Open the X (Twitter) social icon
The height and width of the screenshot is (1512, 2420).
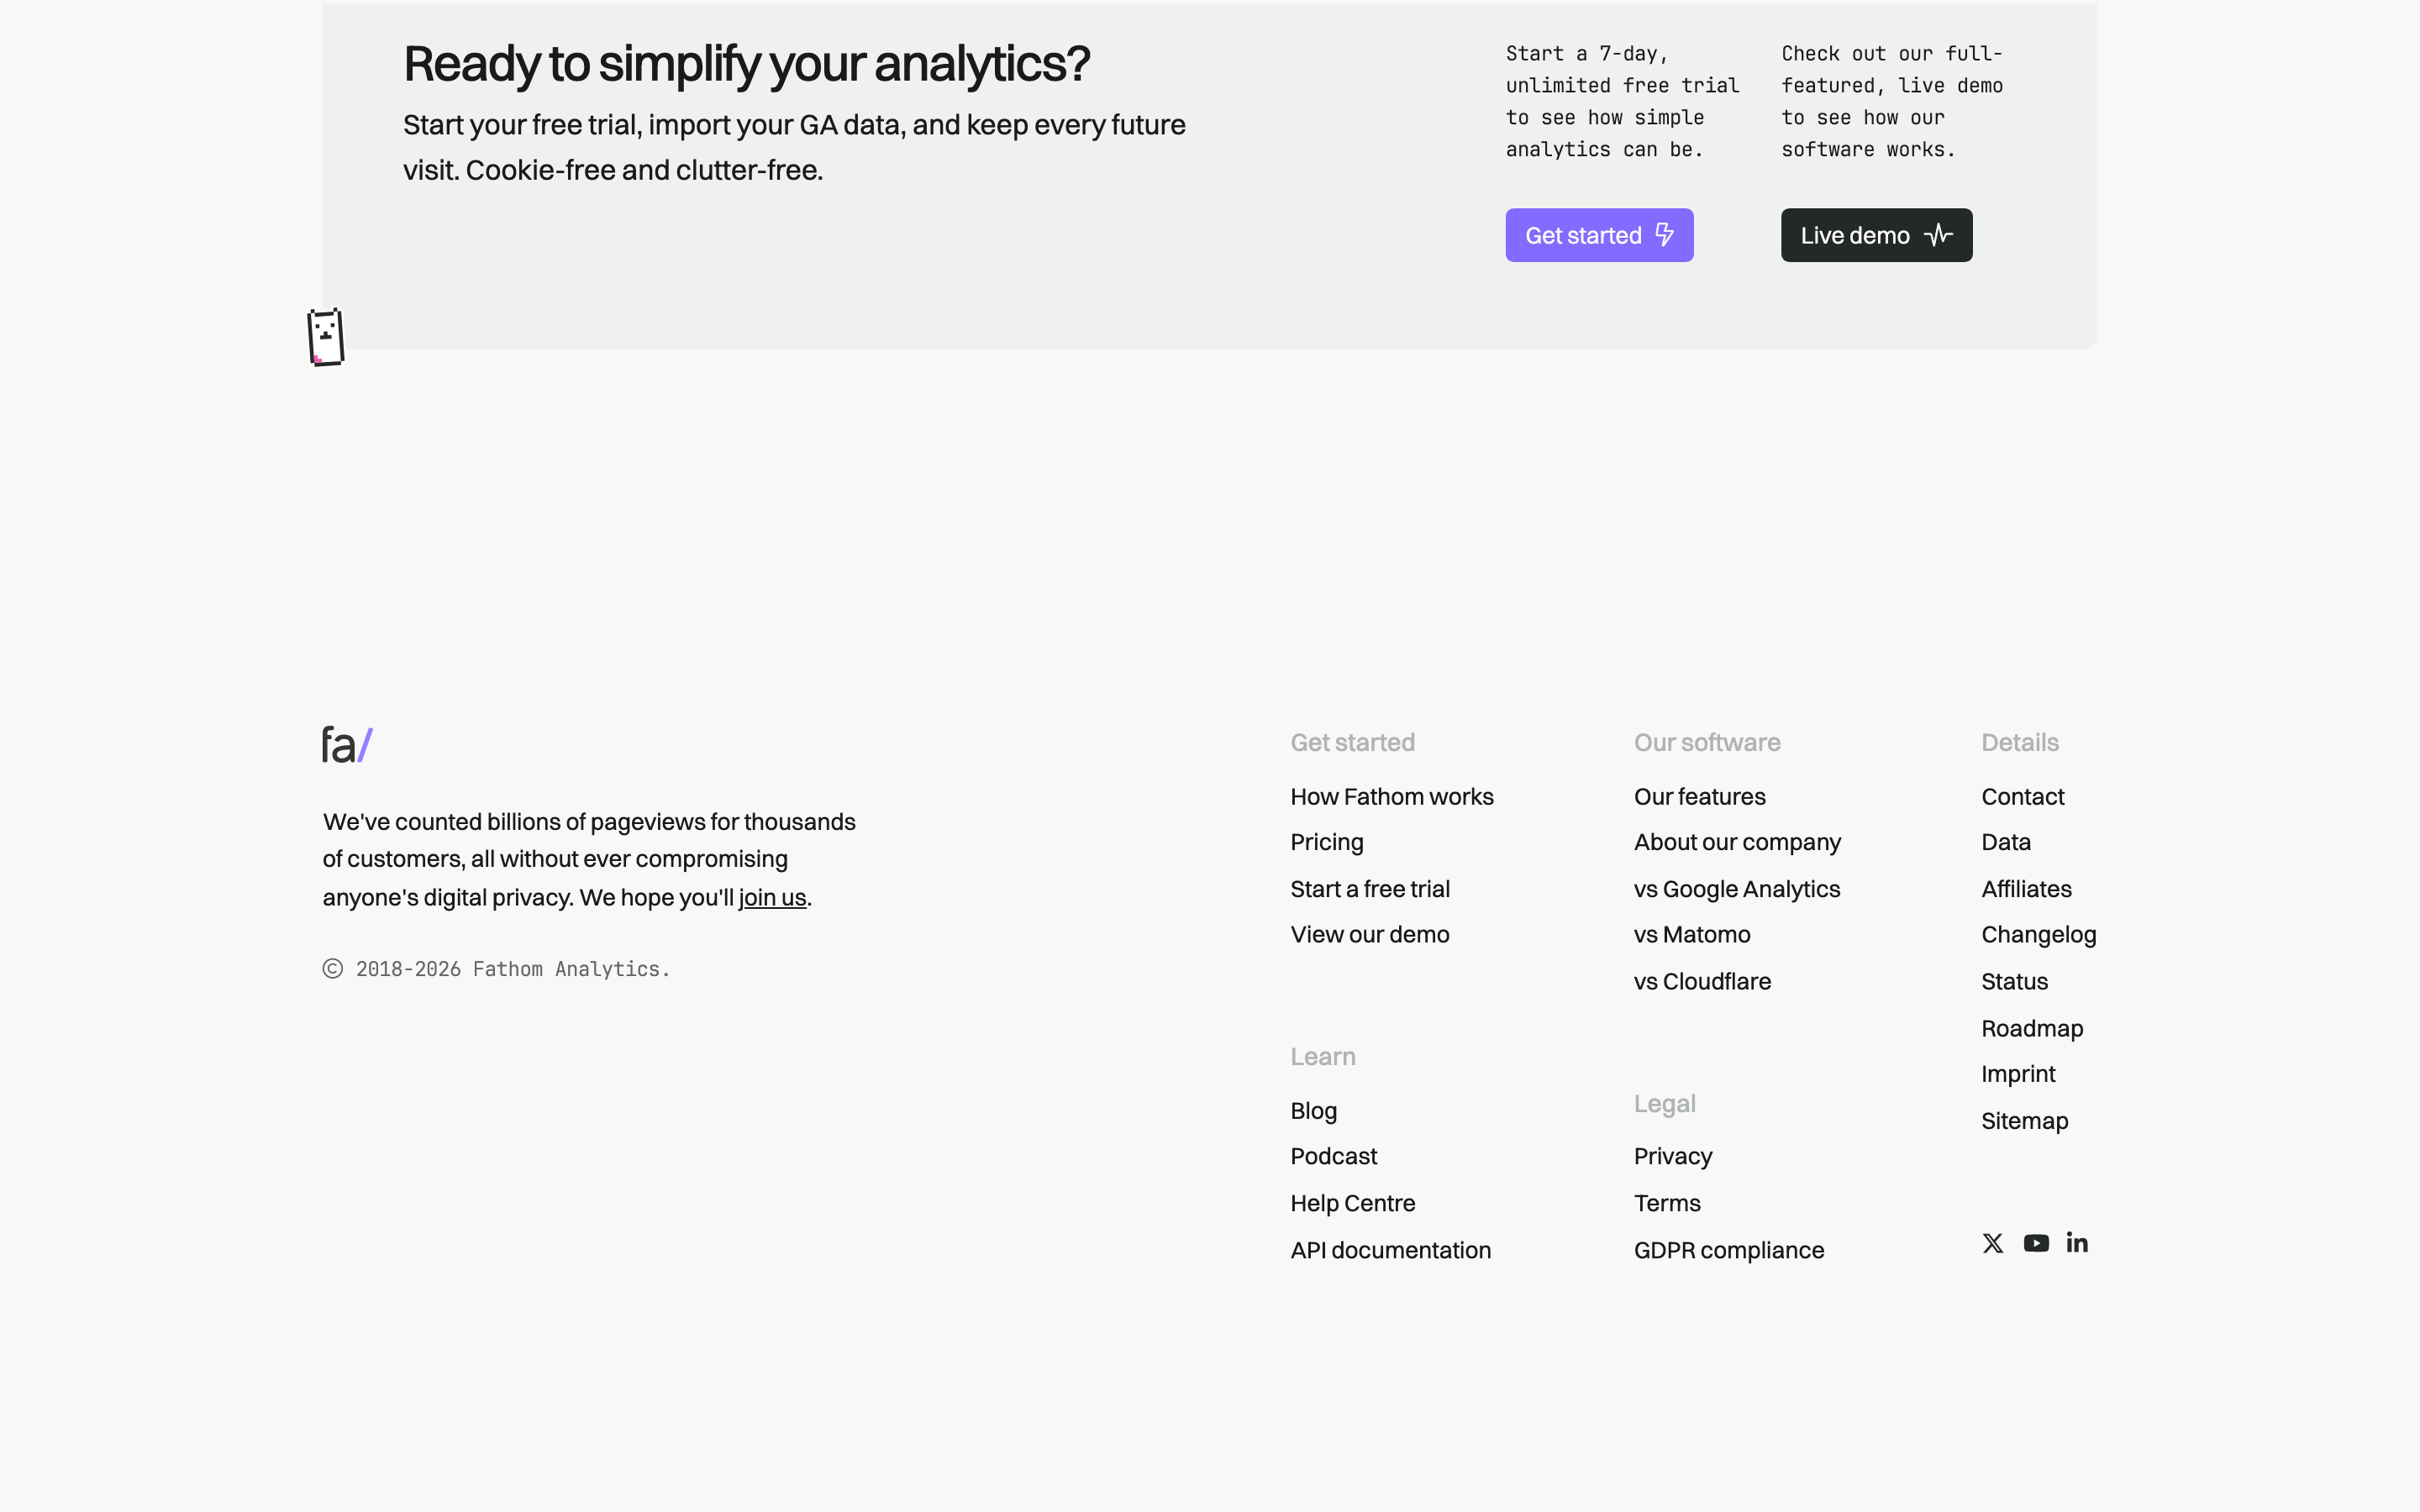coord(1992,1243)
